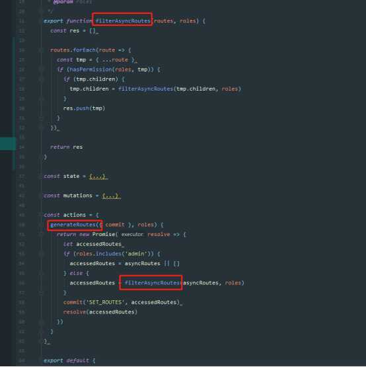Image resolution: width=366 pixels, height=367 pixels.
Task: Click the Promise constructor name
Action: [104, 235]
